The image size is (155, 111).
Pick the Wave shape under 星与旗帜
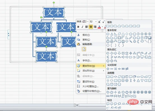point(131,96)
